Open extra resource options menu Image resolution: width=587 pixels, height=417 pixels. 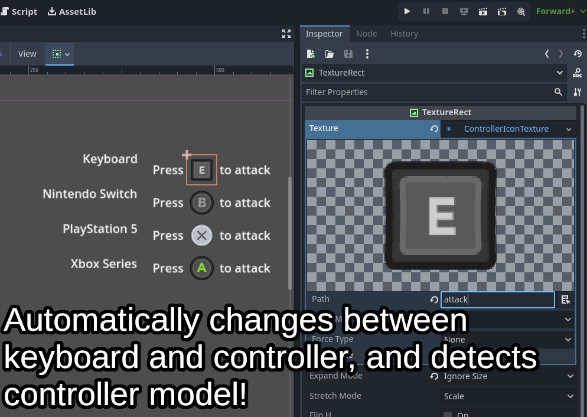(367, 54)
